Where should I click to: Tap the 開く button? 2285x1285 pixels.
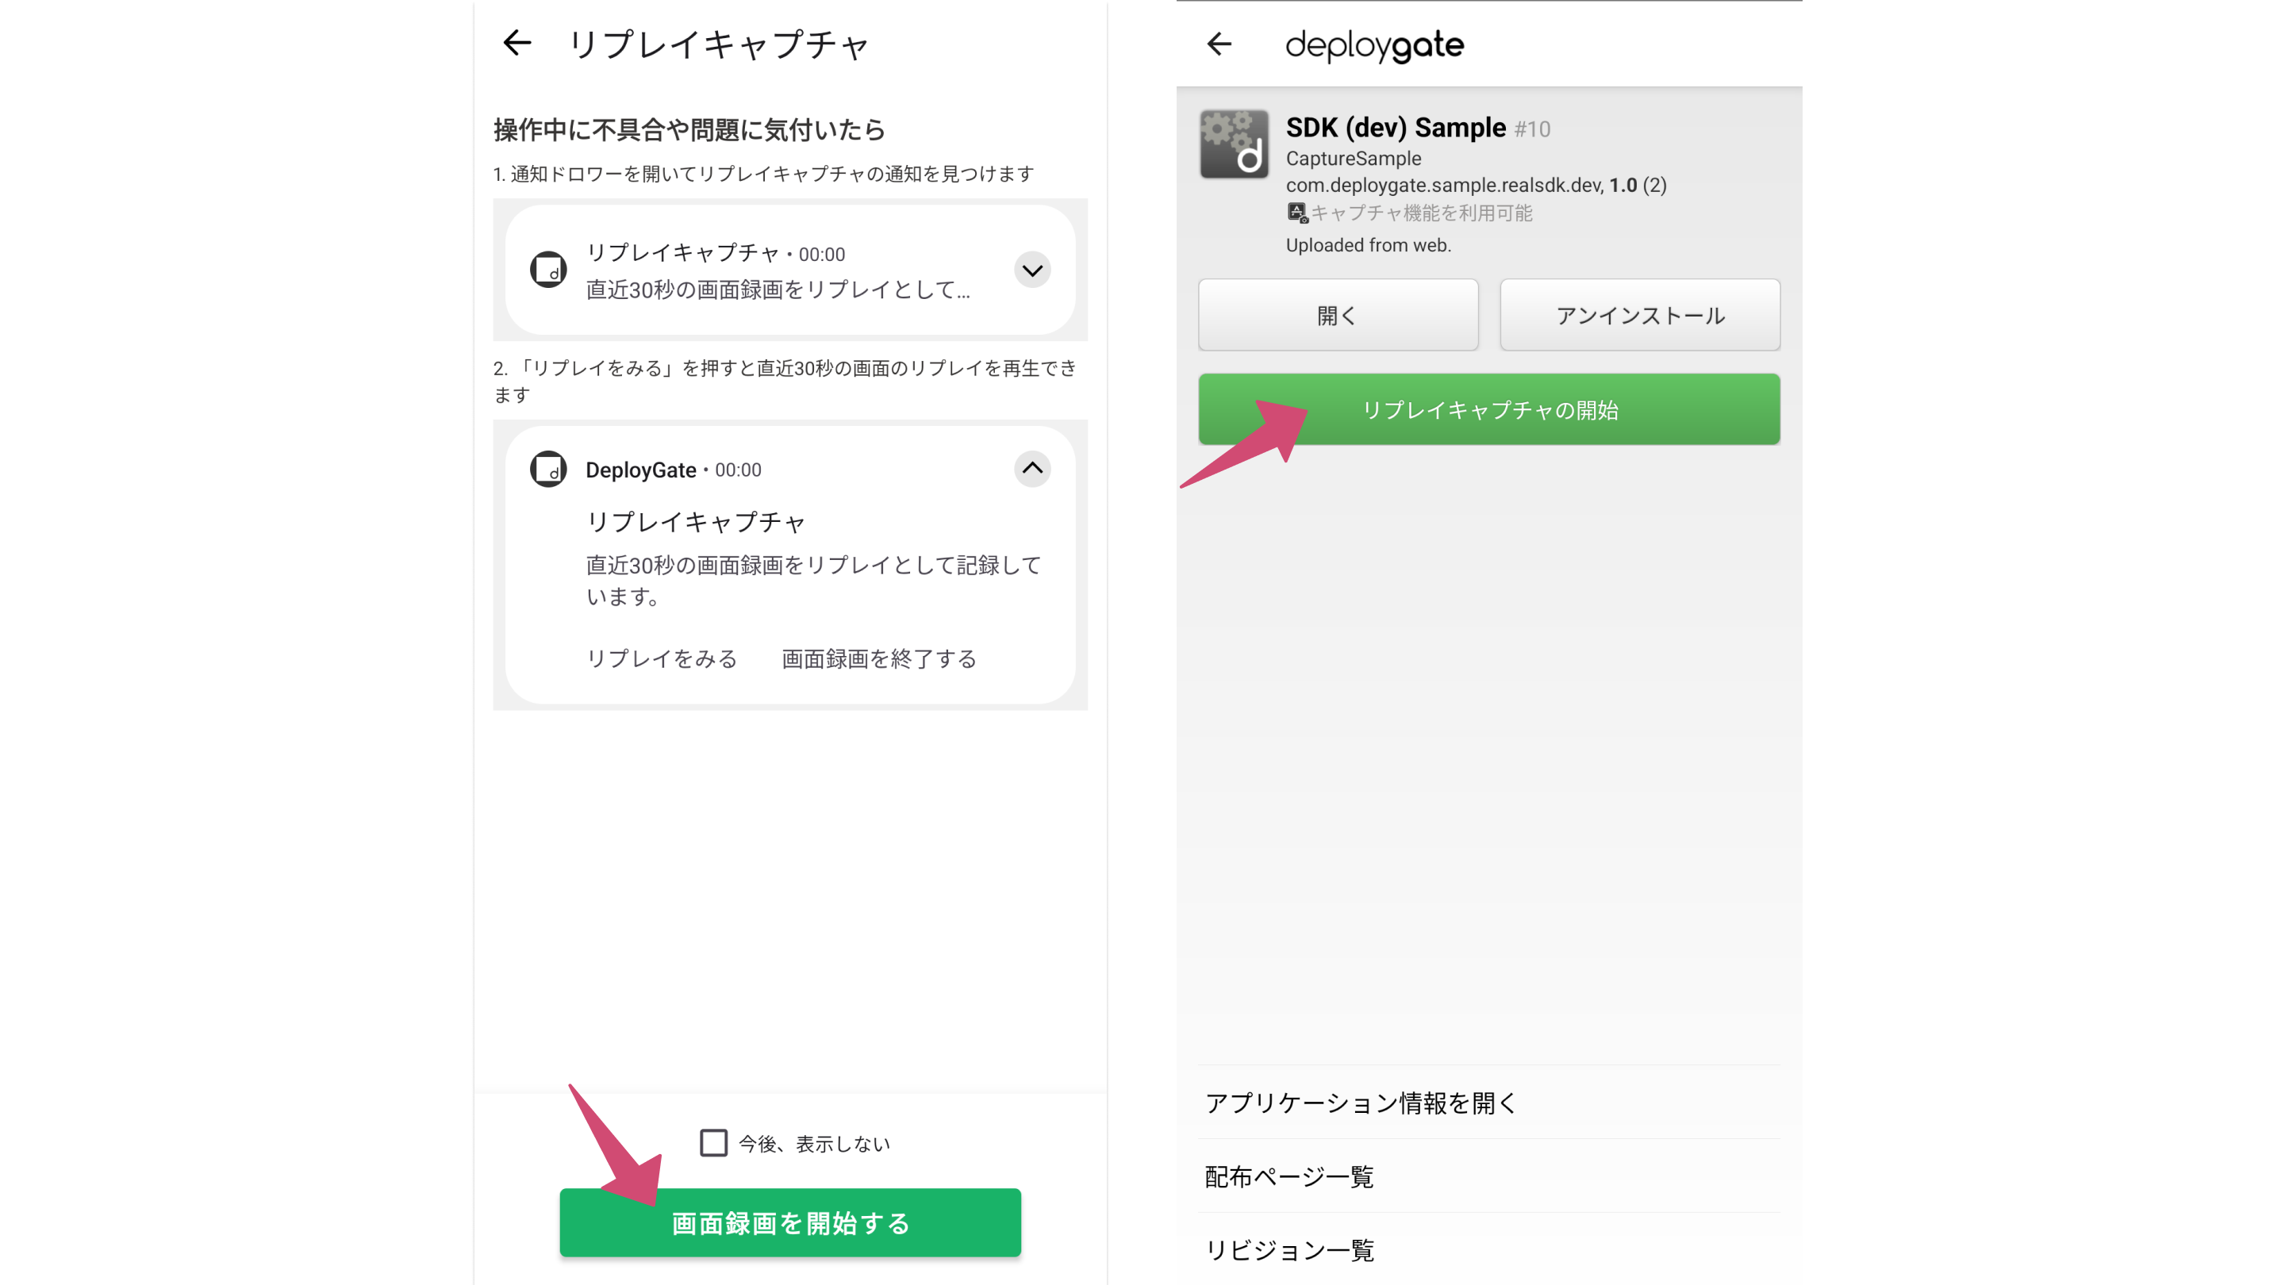click(x=1338, y=315)
